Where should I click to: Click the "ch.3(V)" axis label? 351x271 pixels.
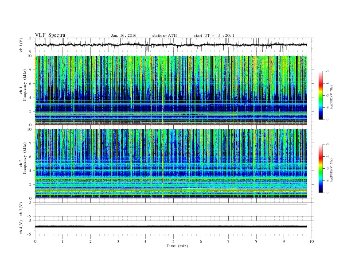click(21, 209)
